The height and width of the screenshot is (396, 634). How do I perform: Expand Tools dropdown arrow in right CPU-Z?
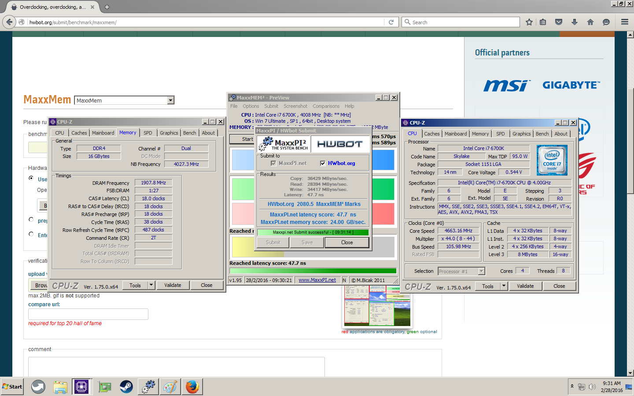pyautogui.click(x=504, y=286)
